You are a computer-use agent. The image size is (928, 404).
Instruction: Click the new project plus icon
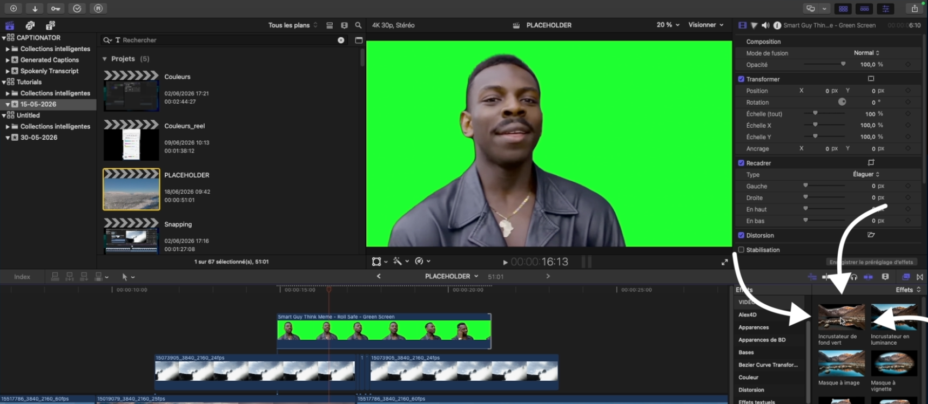pyautogui.click(x=14, y=8)
